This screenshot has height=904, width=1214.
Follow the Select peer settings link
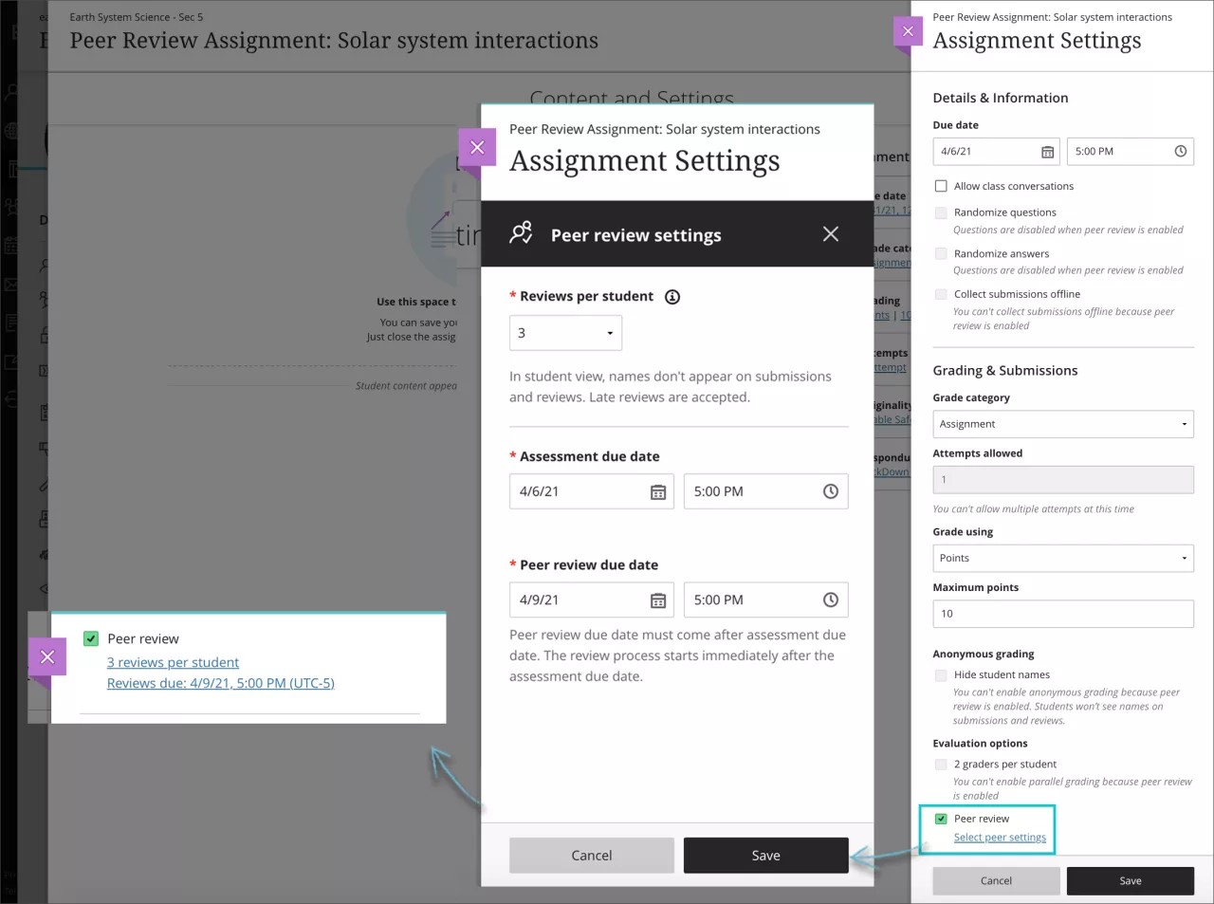point(999,837)
